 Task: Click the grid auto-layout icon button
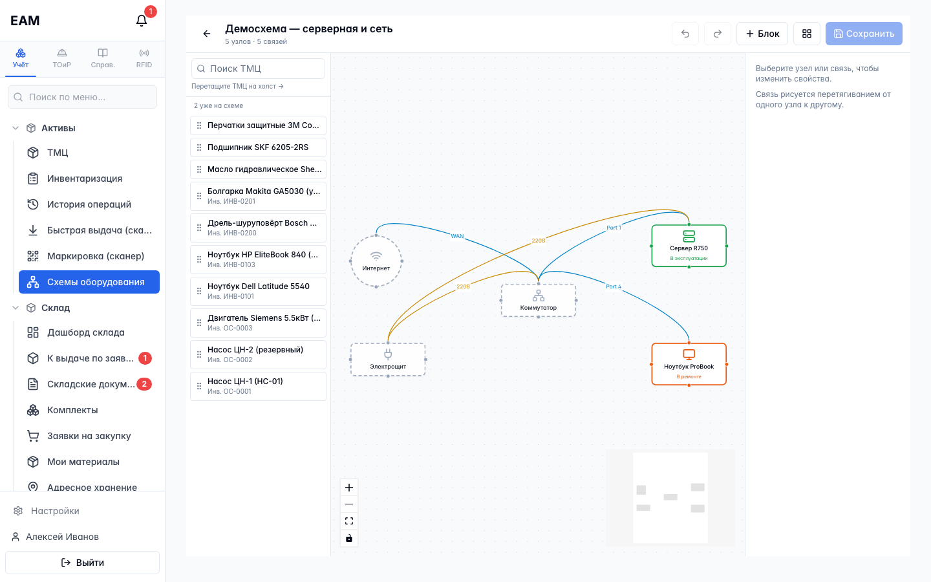pos(807,34)
